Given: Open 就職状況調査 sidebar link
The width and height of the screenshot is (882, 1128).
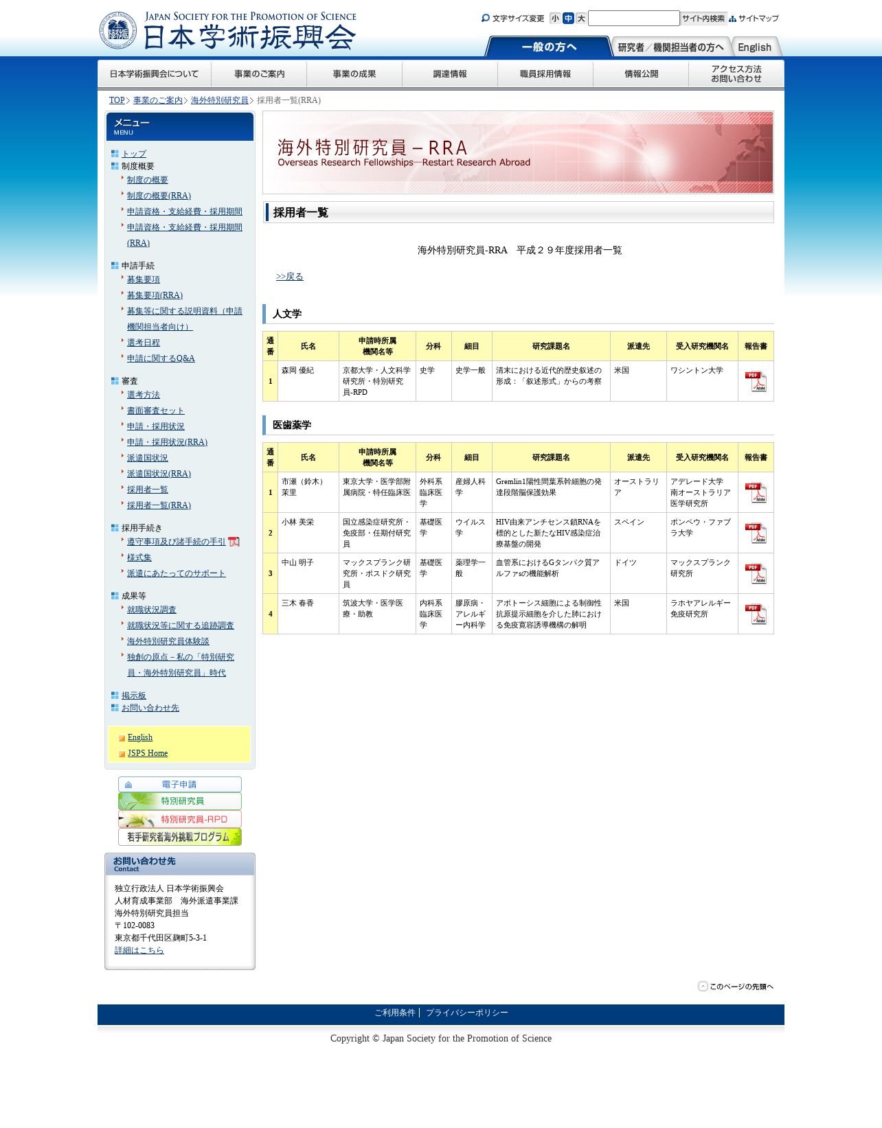Looking at the screenshot, I should pyautogui.click(x=152, y=610).
